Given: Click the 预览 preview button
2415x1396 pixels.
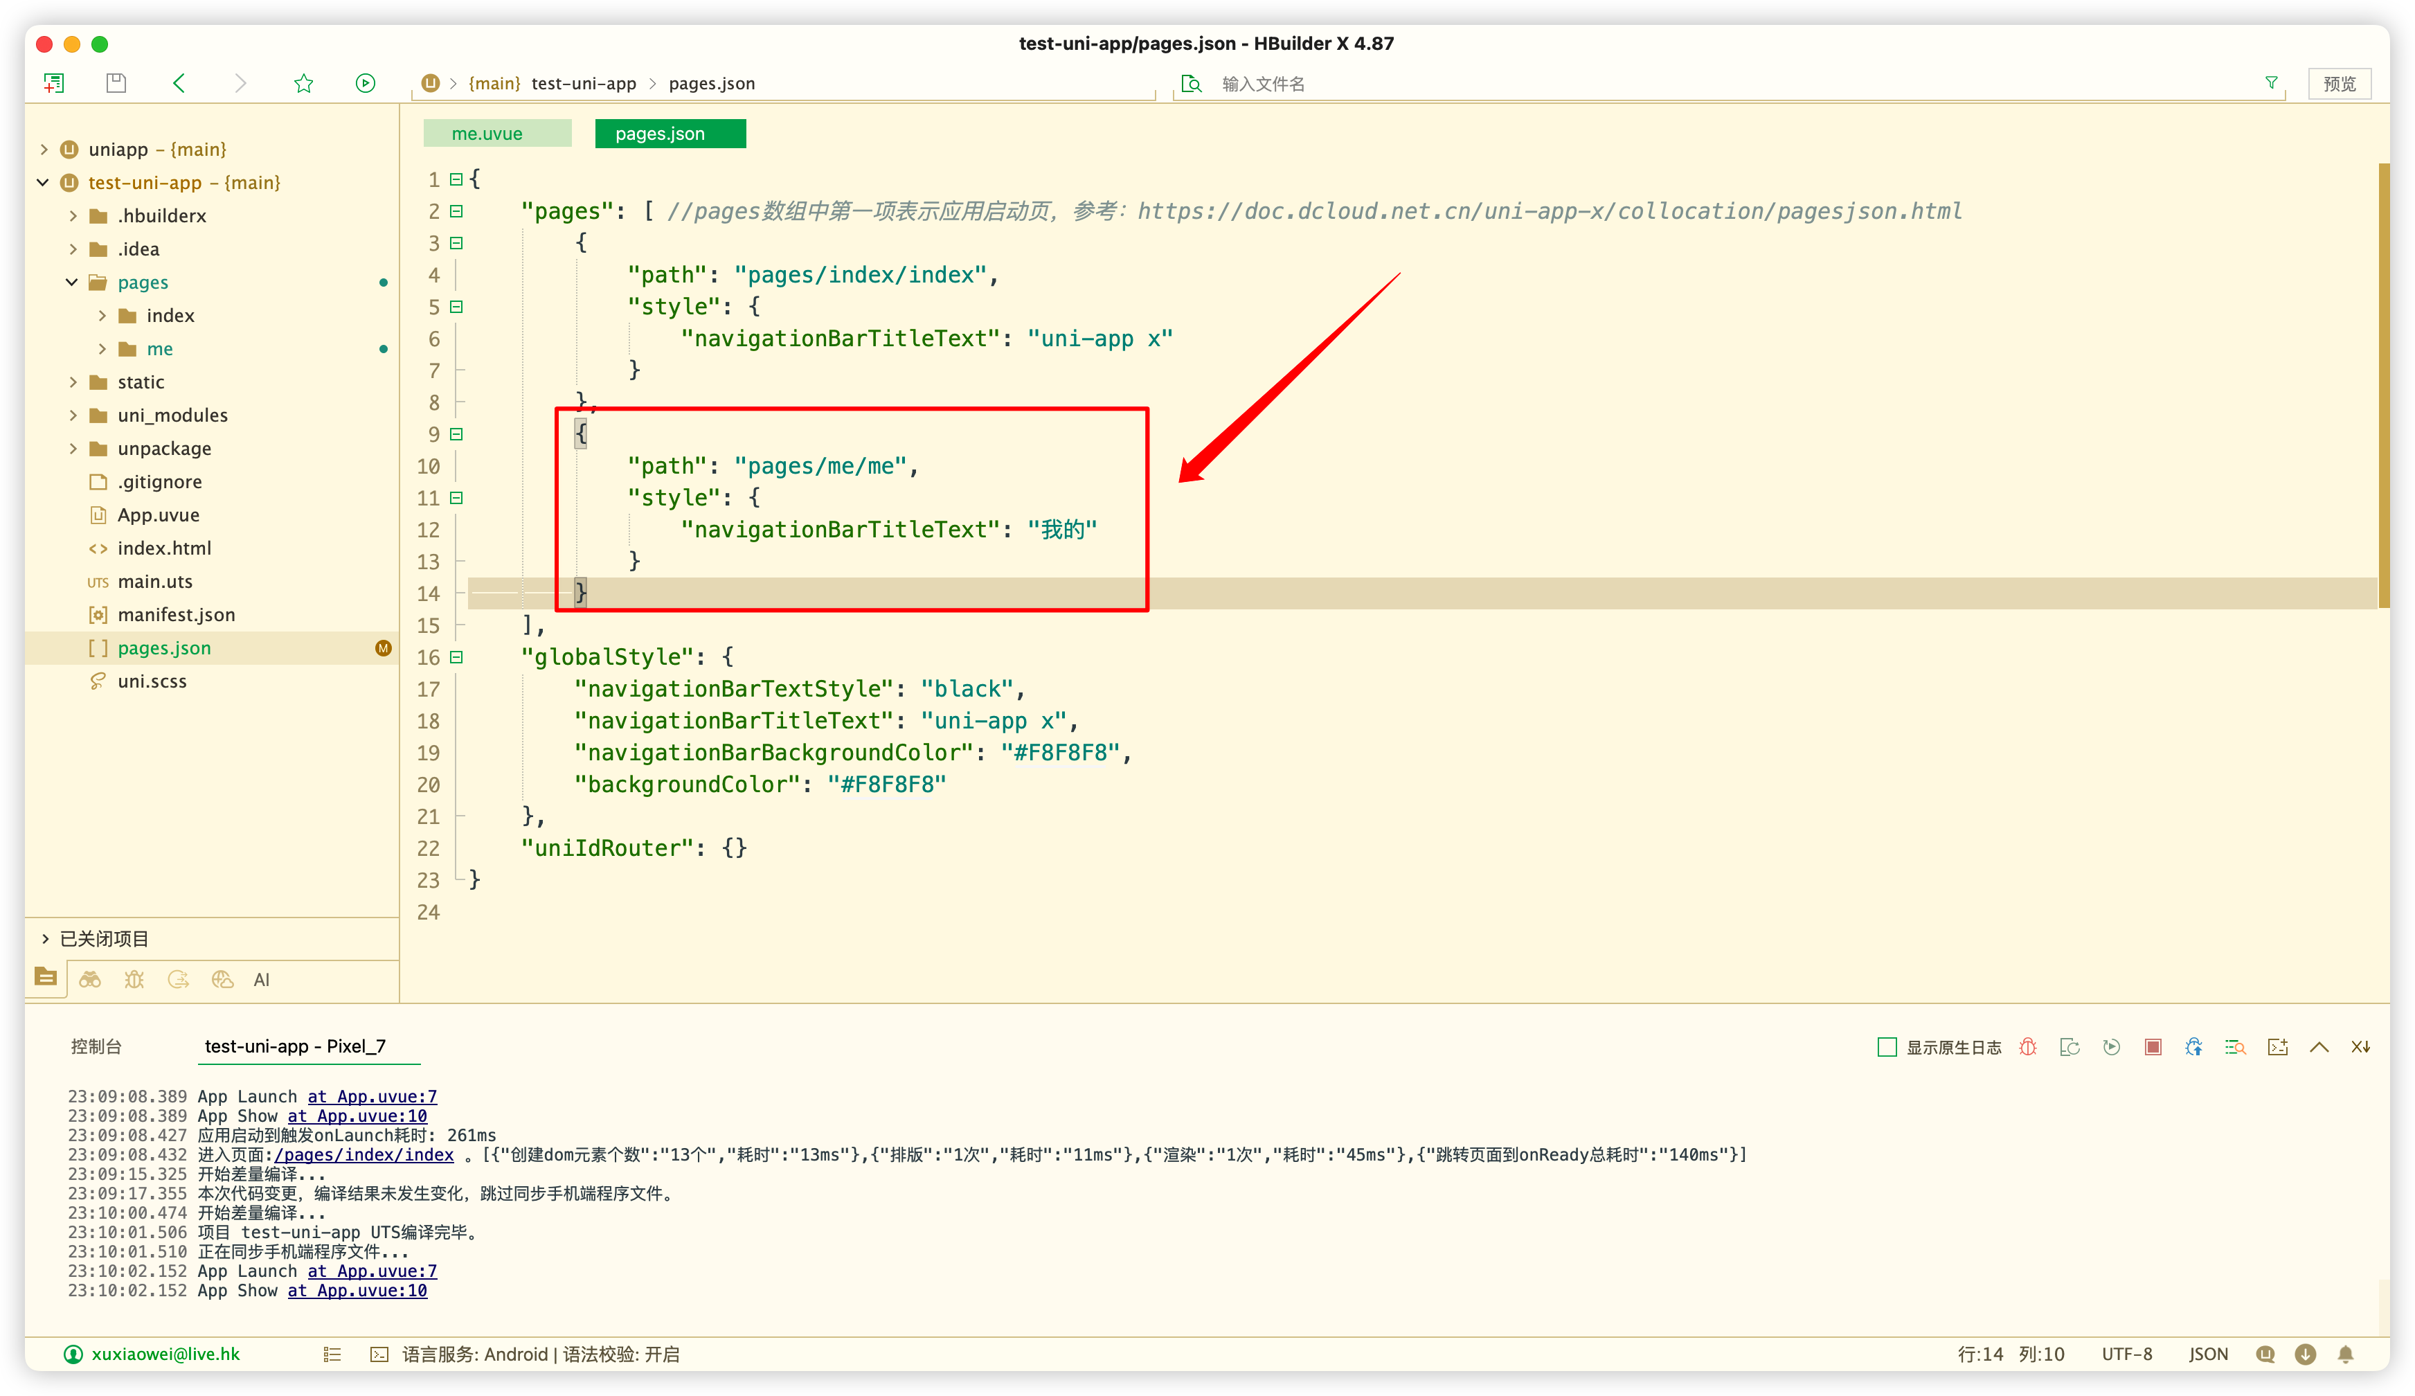Looking at the screenshot, I should click(2338, 83).
